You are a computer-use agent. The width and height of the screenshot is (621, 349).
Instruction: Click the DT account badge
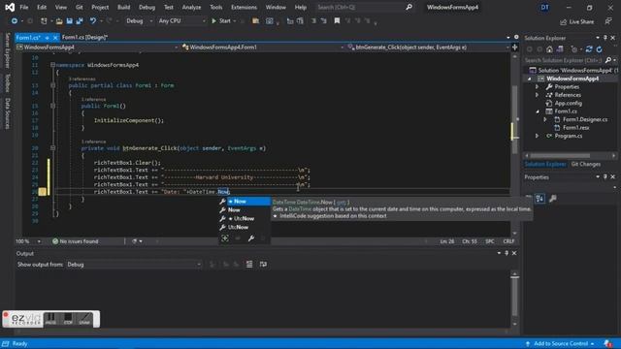545,7
